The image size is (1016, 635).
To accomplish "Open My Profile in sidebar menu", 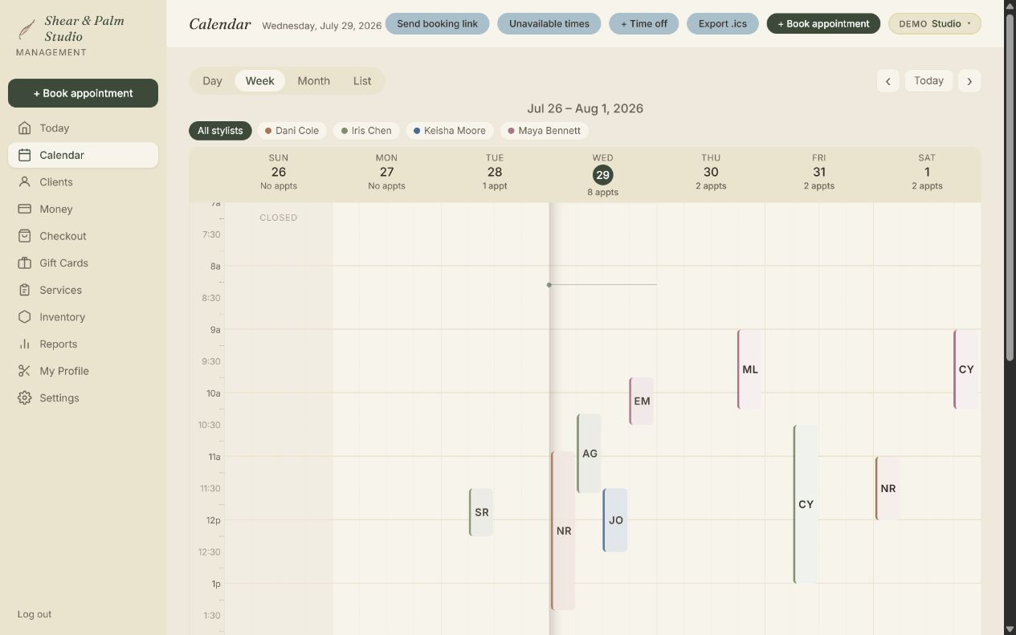I will click(83, 371).
